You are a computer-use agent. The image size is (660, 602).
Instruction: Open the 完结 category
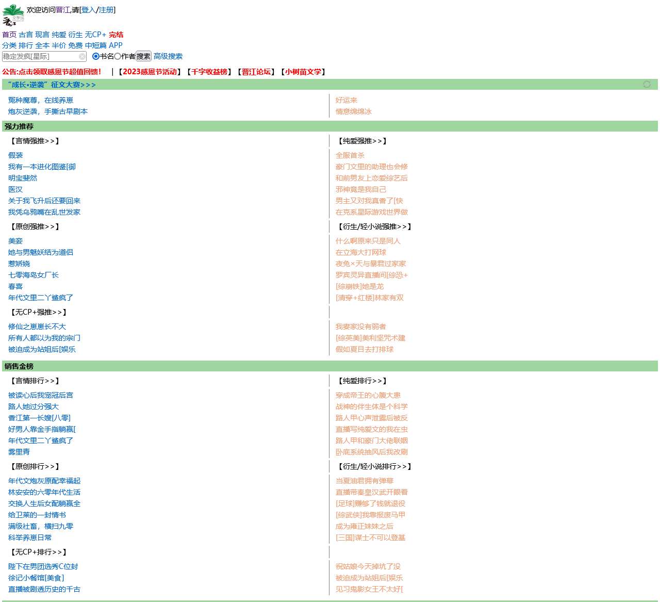[116, 35]
